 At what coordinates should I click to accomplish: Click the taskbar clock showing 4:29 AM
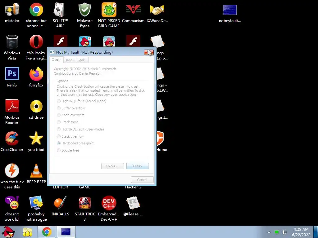(301, 232)
